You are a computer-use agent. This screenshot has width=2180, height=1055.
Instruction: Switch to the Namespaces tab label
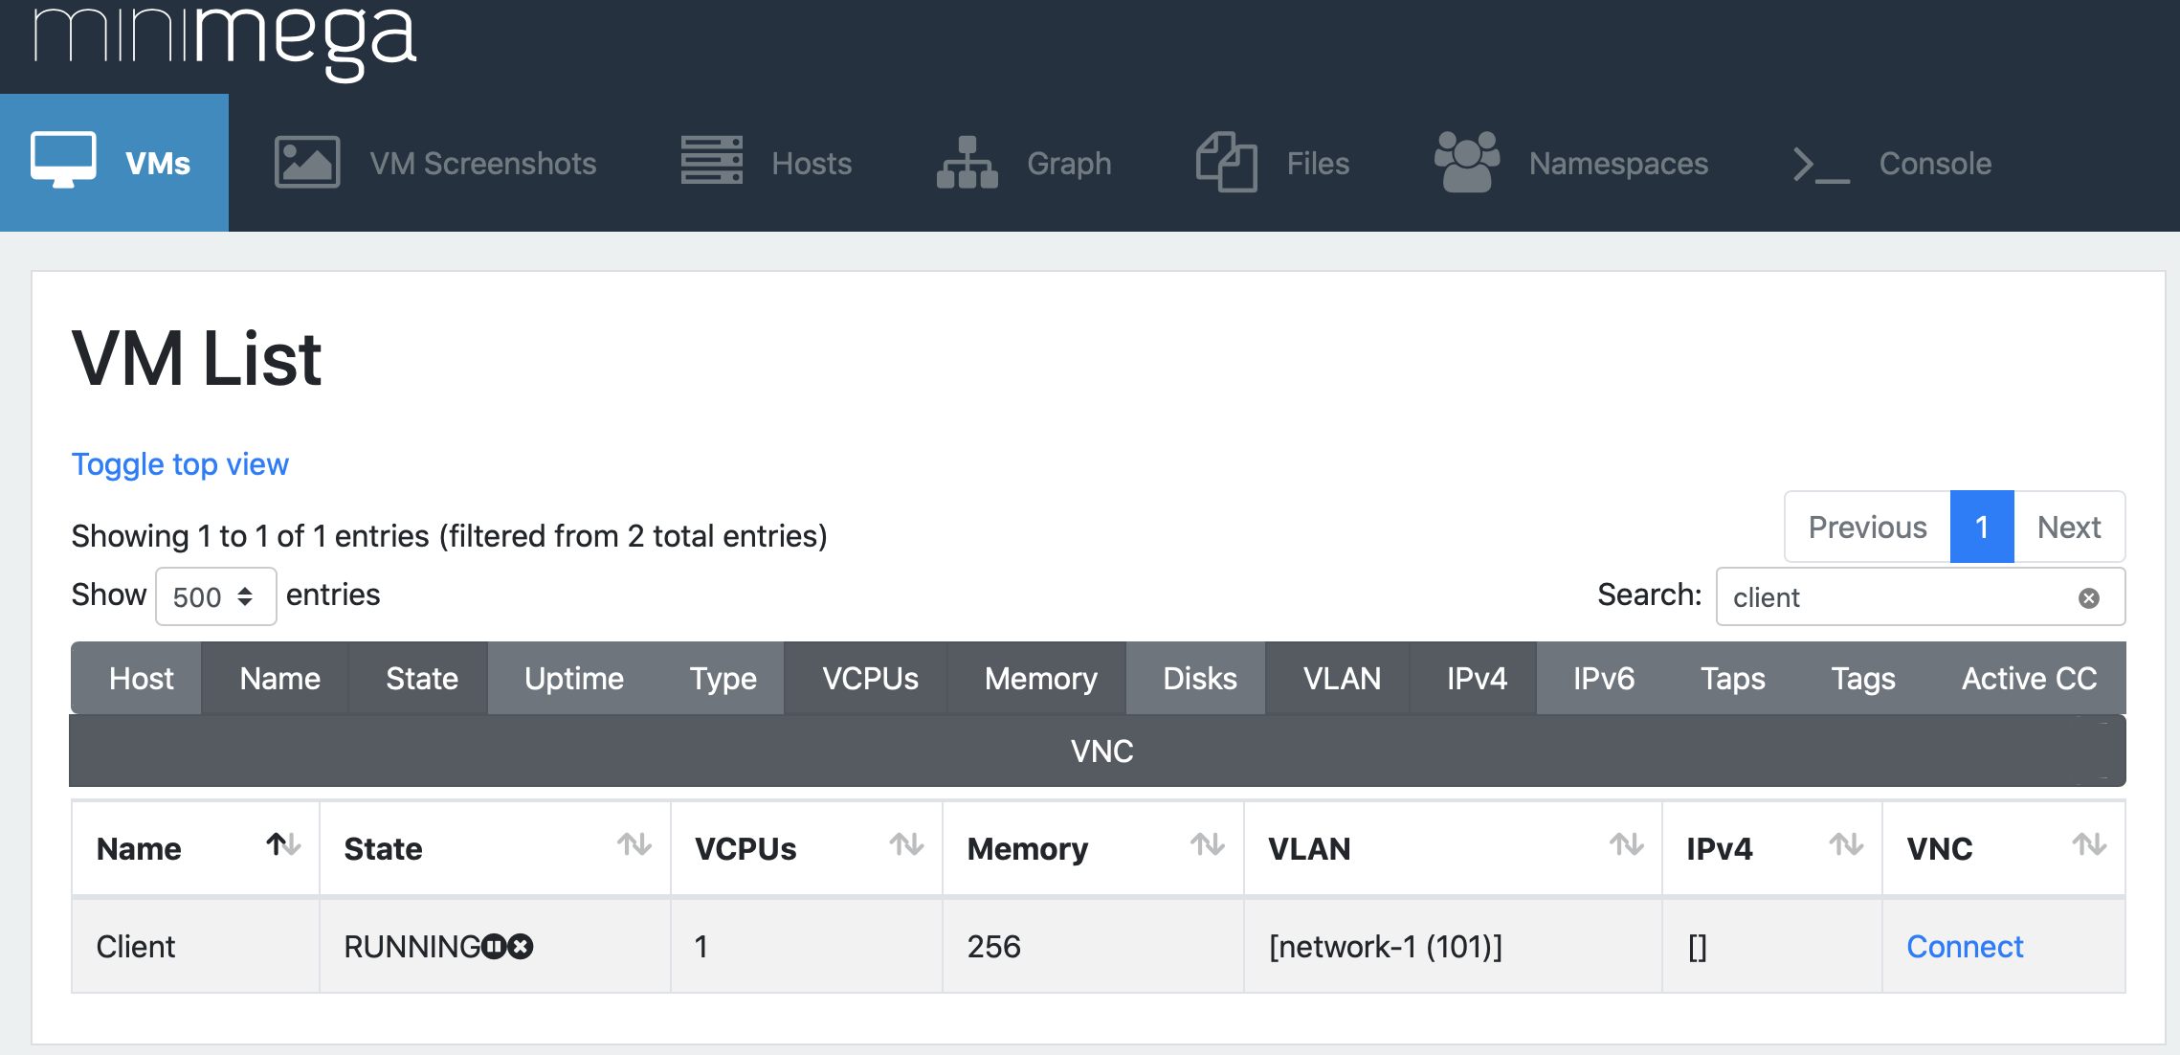(x=1618, y=165)
